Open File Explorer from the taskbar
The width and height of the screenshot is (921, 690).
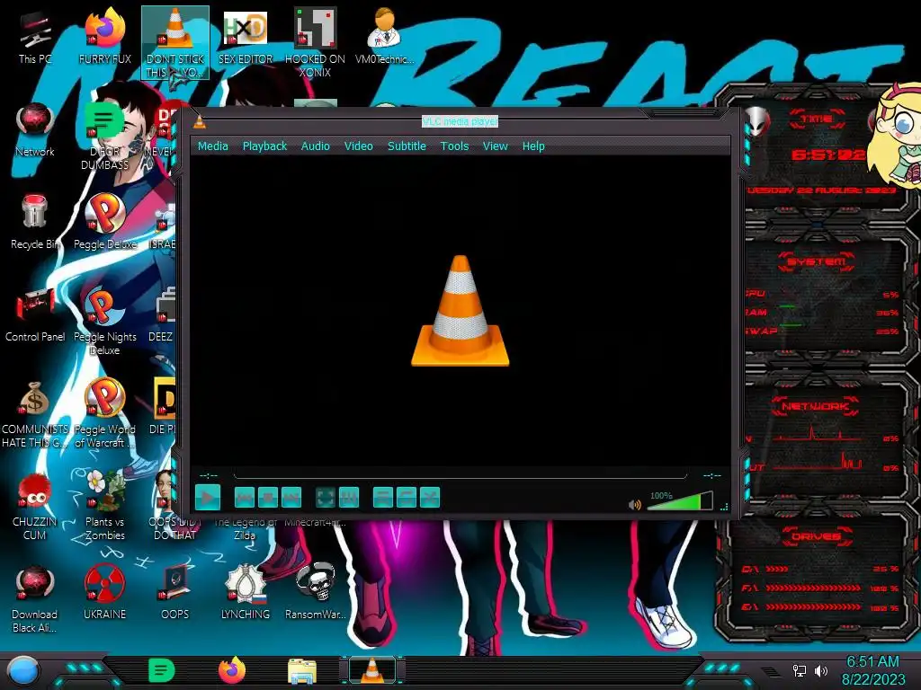click(302, 670)
